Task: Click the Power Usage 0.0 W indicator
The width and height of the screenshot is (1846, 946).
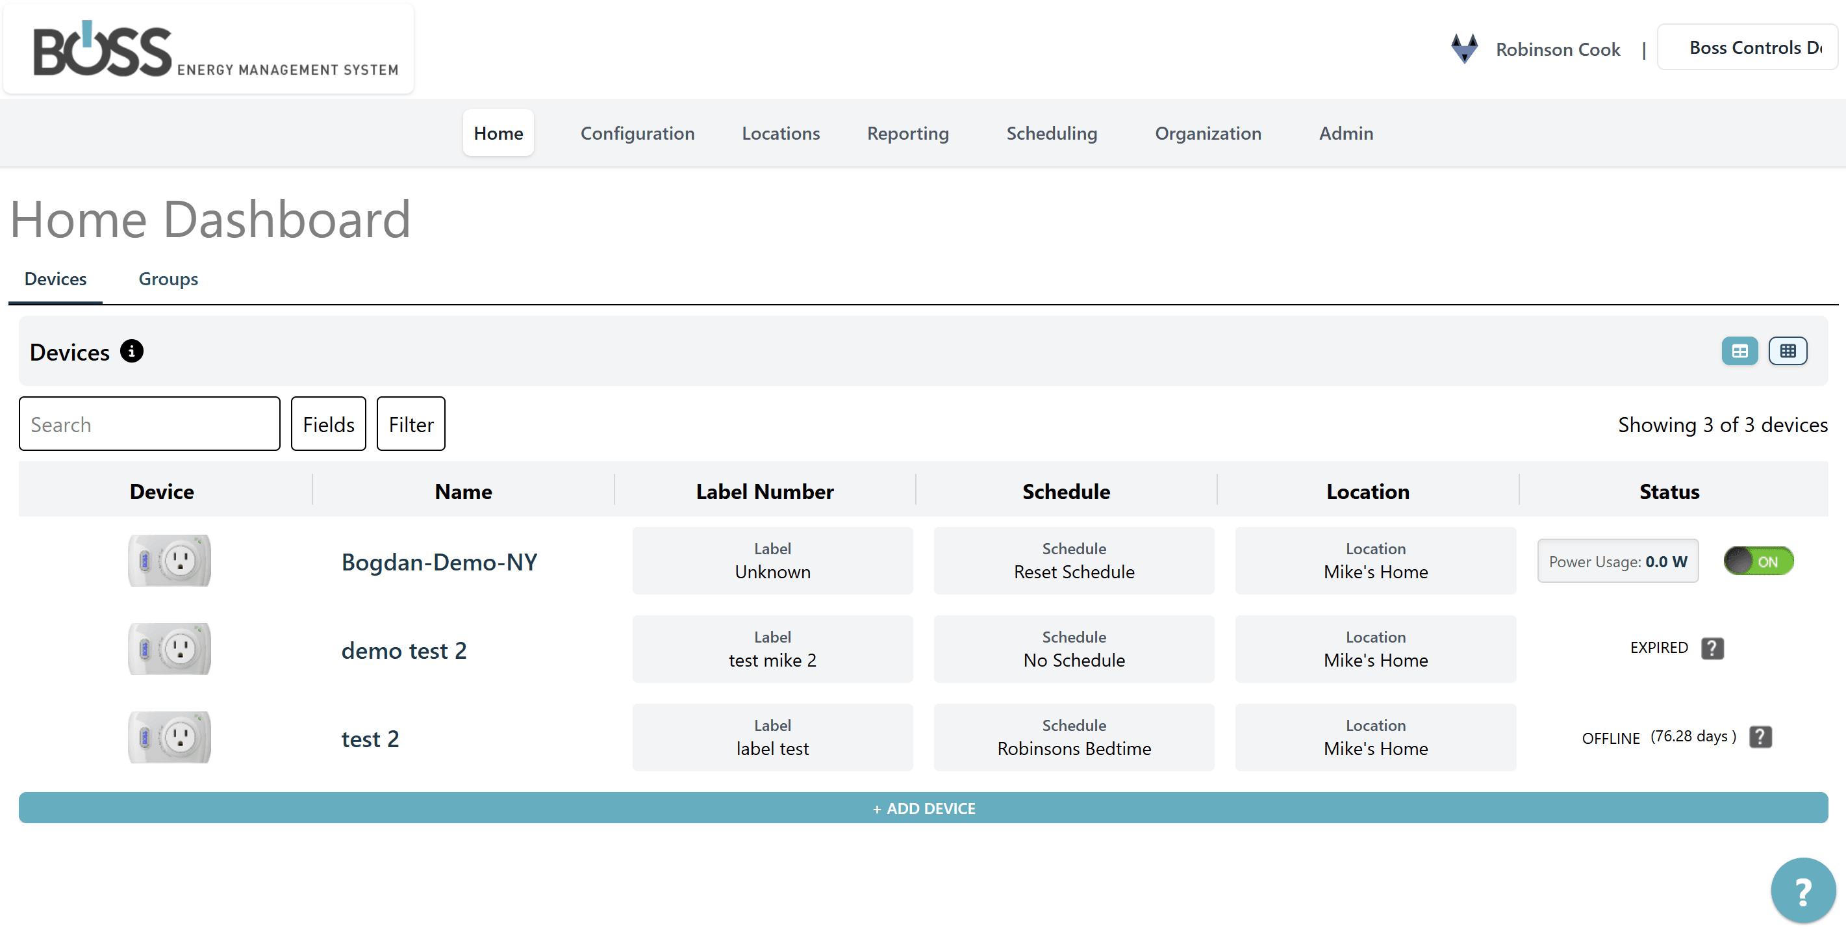Action: pos(1617,561)
